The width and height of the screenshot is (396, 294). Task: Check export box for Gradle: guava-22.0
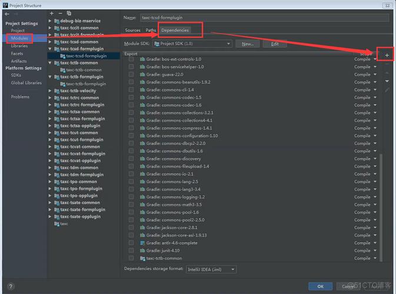tap(131, 75)
